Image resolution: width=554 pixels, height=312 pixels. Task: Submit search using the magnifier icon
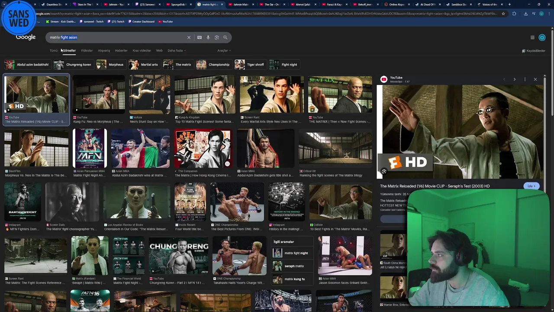225,38
